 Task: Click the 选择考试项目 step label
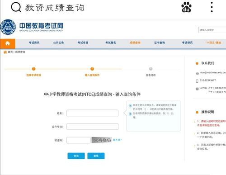34,75
